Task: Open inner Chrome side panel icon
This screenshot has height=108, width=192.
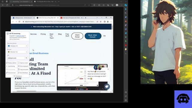Action: [x=104, y=22]
